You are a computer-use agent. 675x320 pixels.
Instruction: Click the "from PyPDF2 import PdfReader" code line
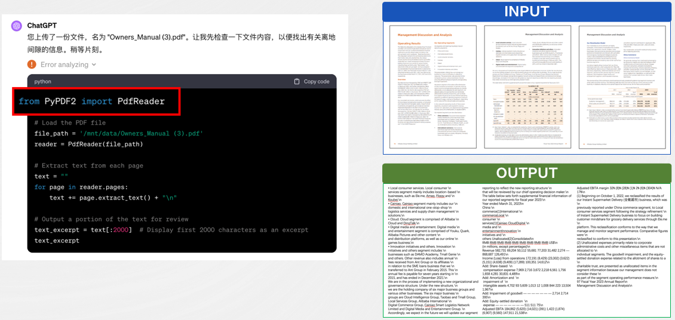tap(92, 101)
